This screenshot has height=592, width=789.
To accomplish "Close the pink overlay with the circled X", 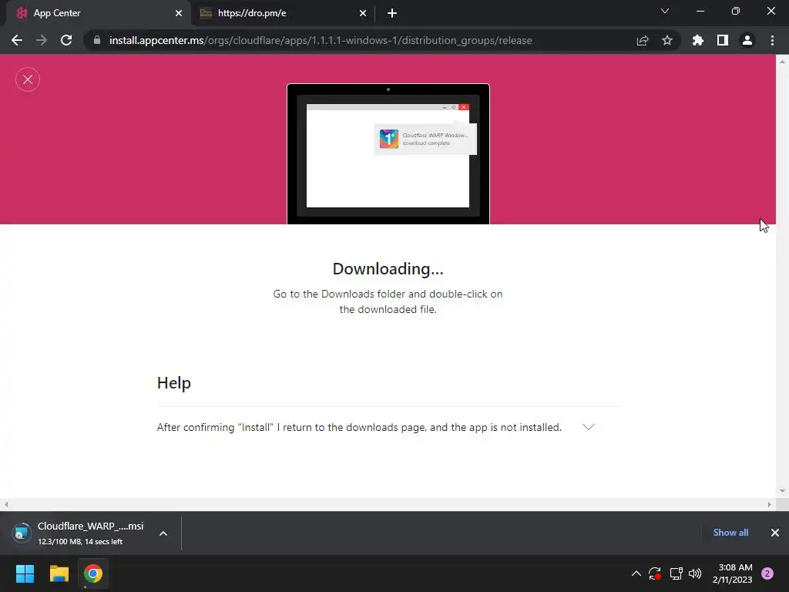I will pos(28,79).
